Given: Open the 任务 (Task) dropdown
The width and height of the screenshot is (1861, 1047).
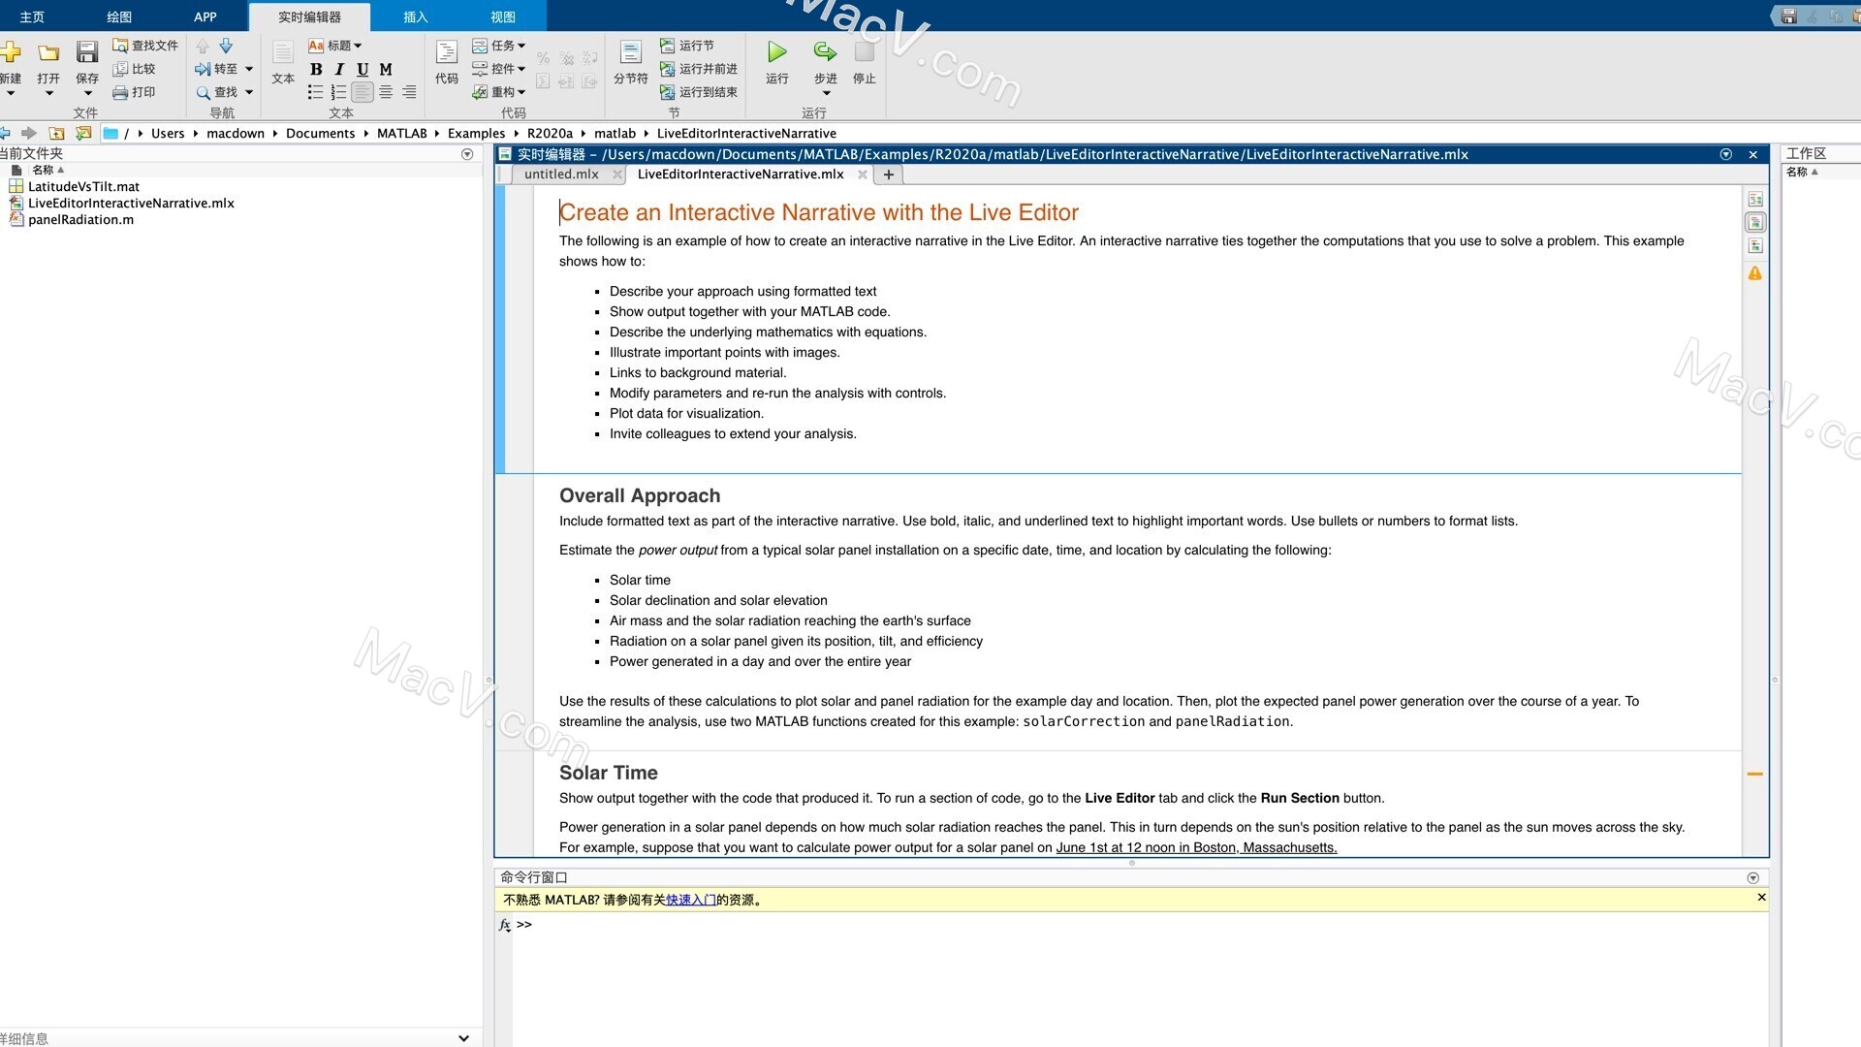Looking at the screenshot, I should (499, 46).
